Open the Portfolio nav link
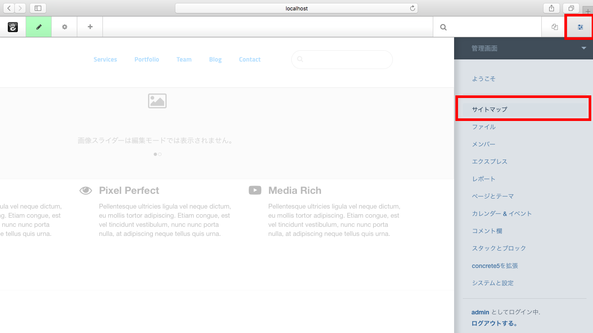This screenshot has height=333, width=593. (147, 59)
